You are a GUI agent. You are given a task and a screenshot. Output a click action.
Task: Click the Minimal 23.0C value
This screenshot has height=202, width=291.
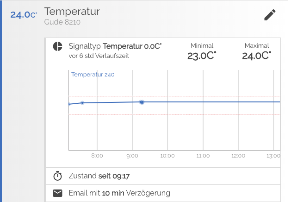202,56
